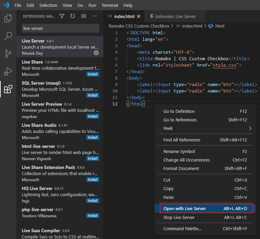Open the Search view in activity bar
The width and height of the screenshot is (260, 239).
tap(8, 36)
